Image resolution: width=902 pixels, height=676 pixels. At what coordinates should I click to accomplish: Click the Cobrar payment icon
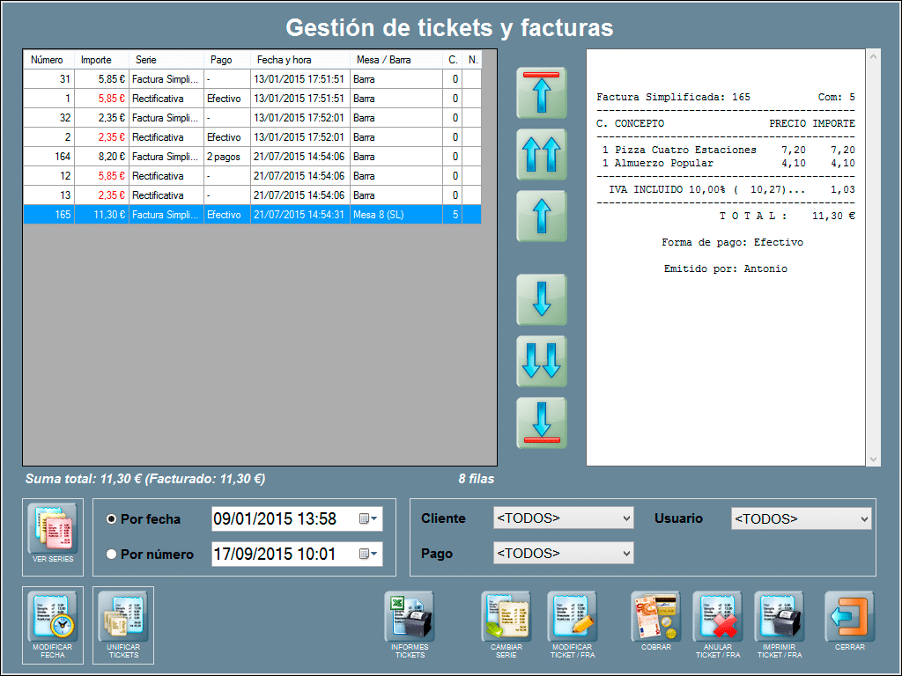656,618
